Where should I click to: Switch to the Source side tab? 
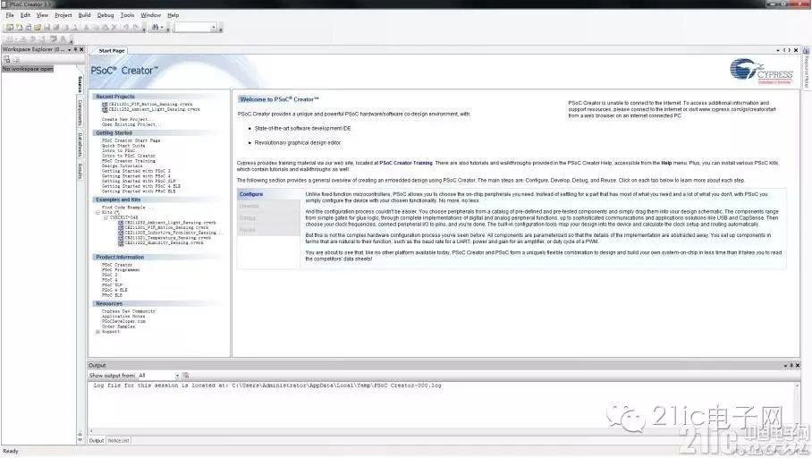pos(80,83)
